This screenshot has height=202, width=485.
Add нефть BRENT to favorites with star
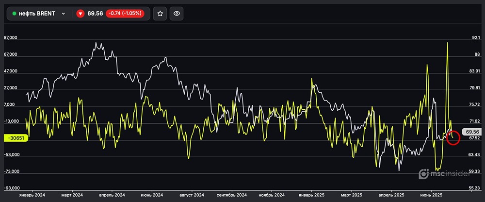(160, 14)
